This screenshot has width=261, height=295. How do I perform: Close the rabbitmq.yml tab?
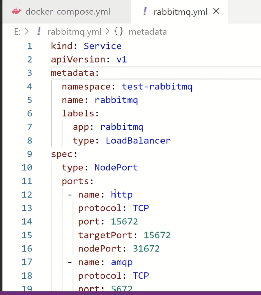click(216, 11)
